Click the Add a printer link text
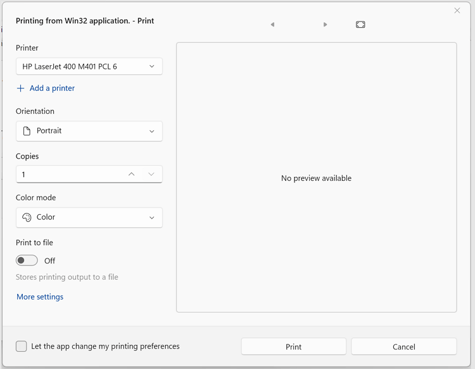Image resolution: width=475 pixels, height=369 pixels. click(x=52, y=88)
